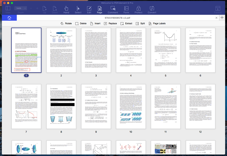The height and width of the screenshot is (156, 227).
Task: Delete the selected page
Action: tap(81, 23)
